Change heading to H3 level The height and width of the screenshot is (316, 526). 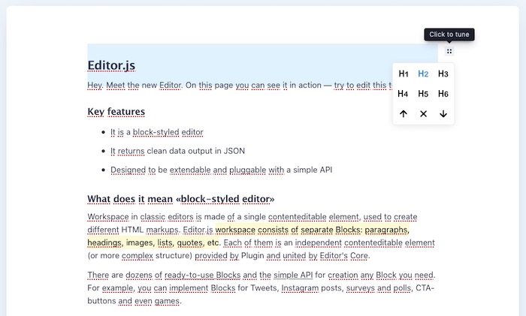coord(443,74)
